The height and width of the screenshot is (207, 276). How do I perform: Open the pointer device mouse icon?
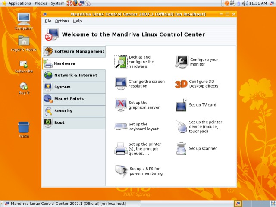(181, 126)
